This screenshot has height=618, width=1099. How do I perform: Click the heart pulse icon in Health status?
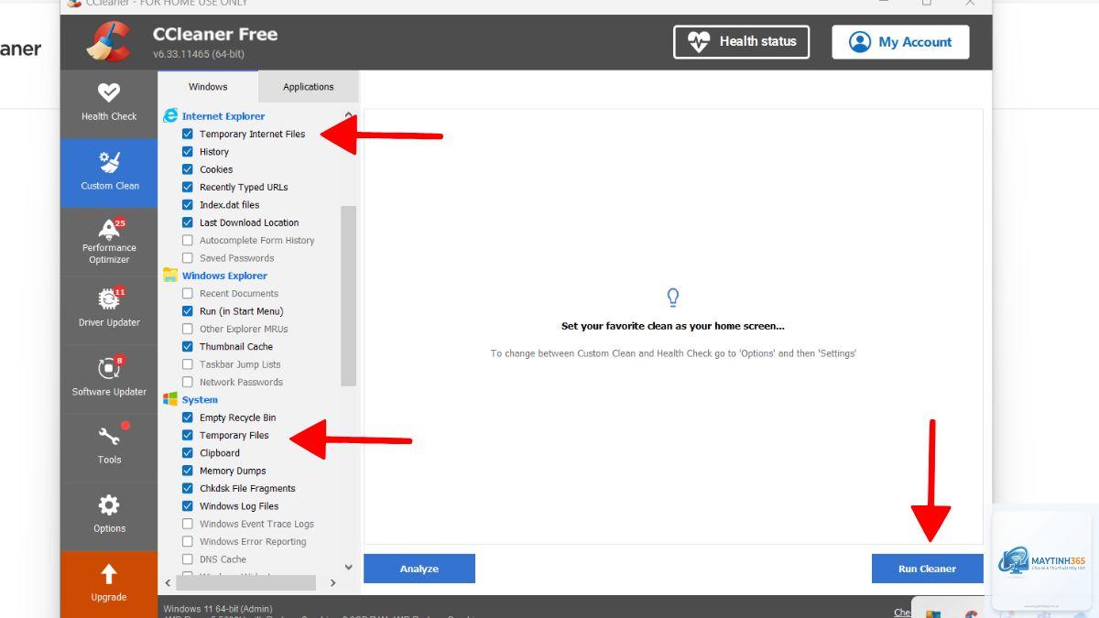click(699, 41)
